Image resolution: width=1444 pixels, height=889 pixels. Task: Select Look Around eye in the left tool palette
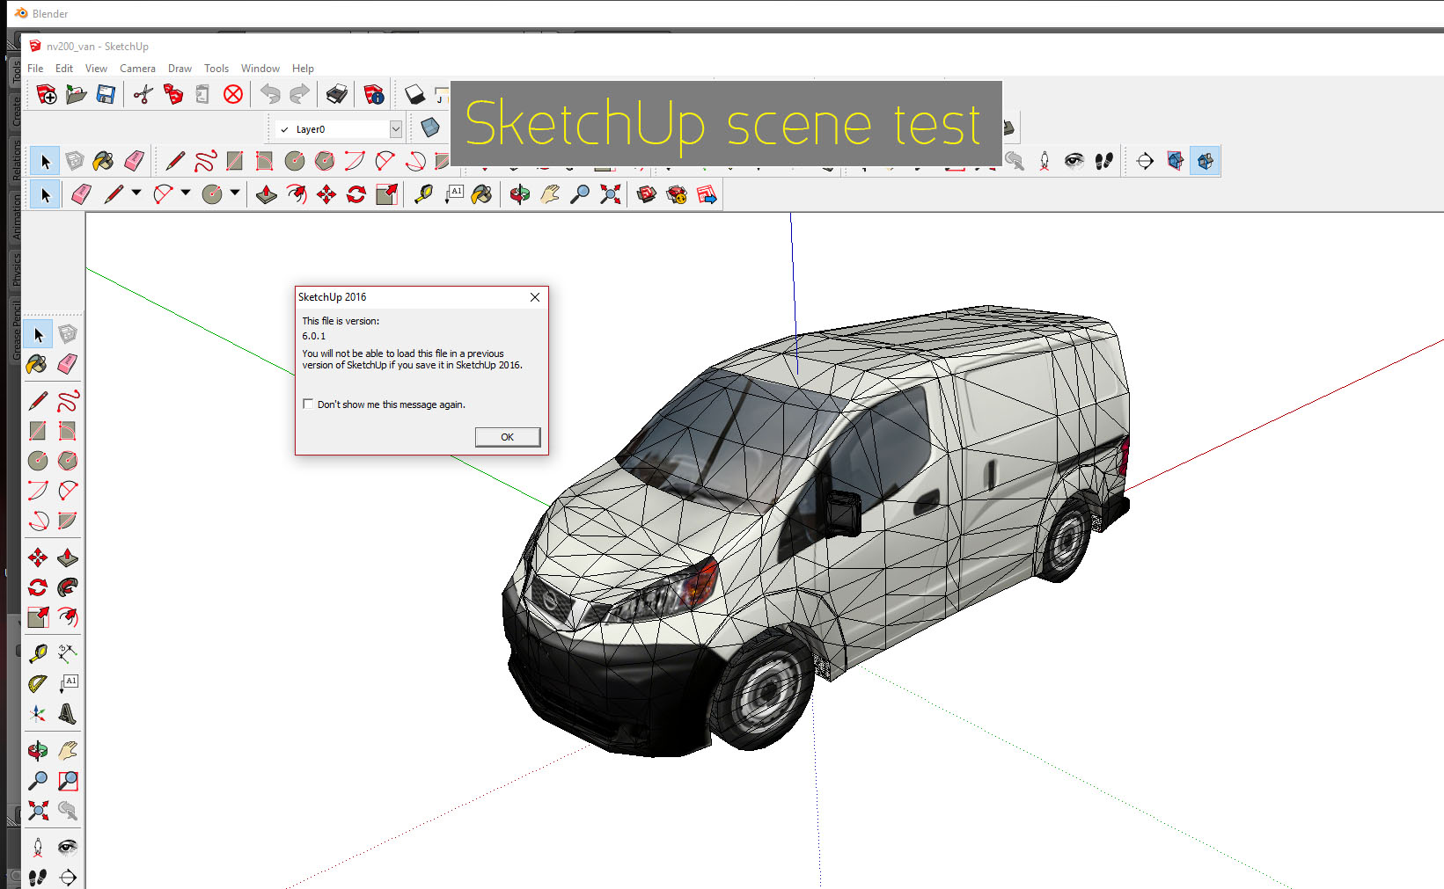click(68, 847)
